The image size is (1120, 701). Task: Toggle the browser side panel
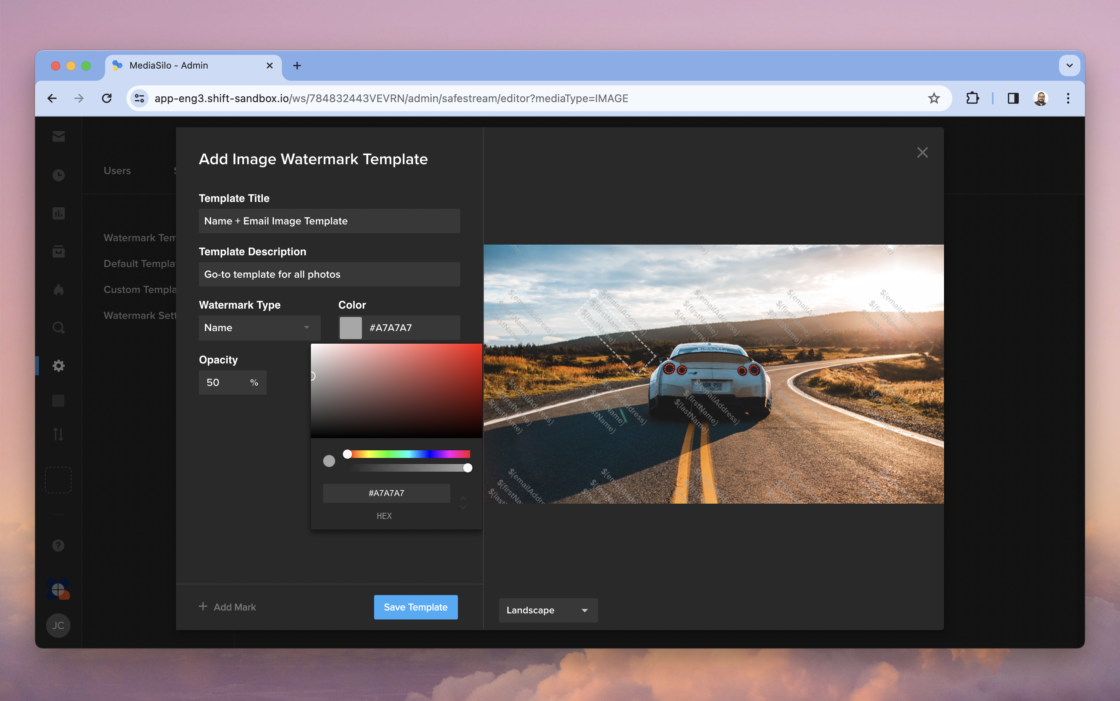pos(1013,98)
